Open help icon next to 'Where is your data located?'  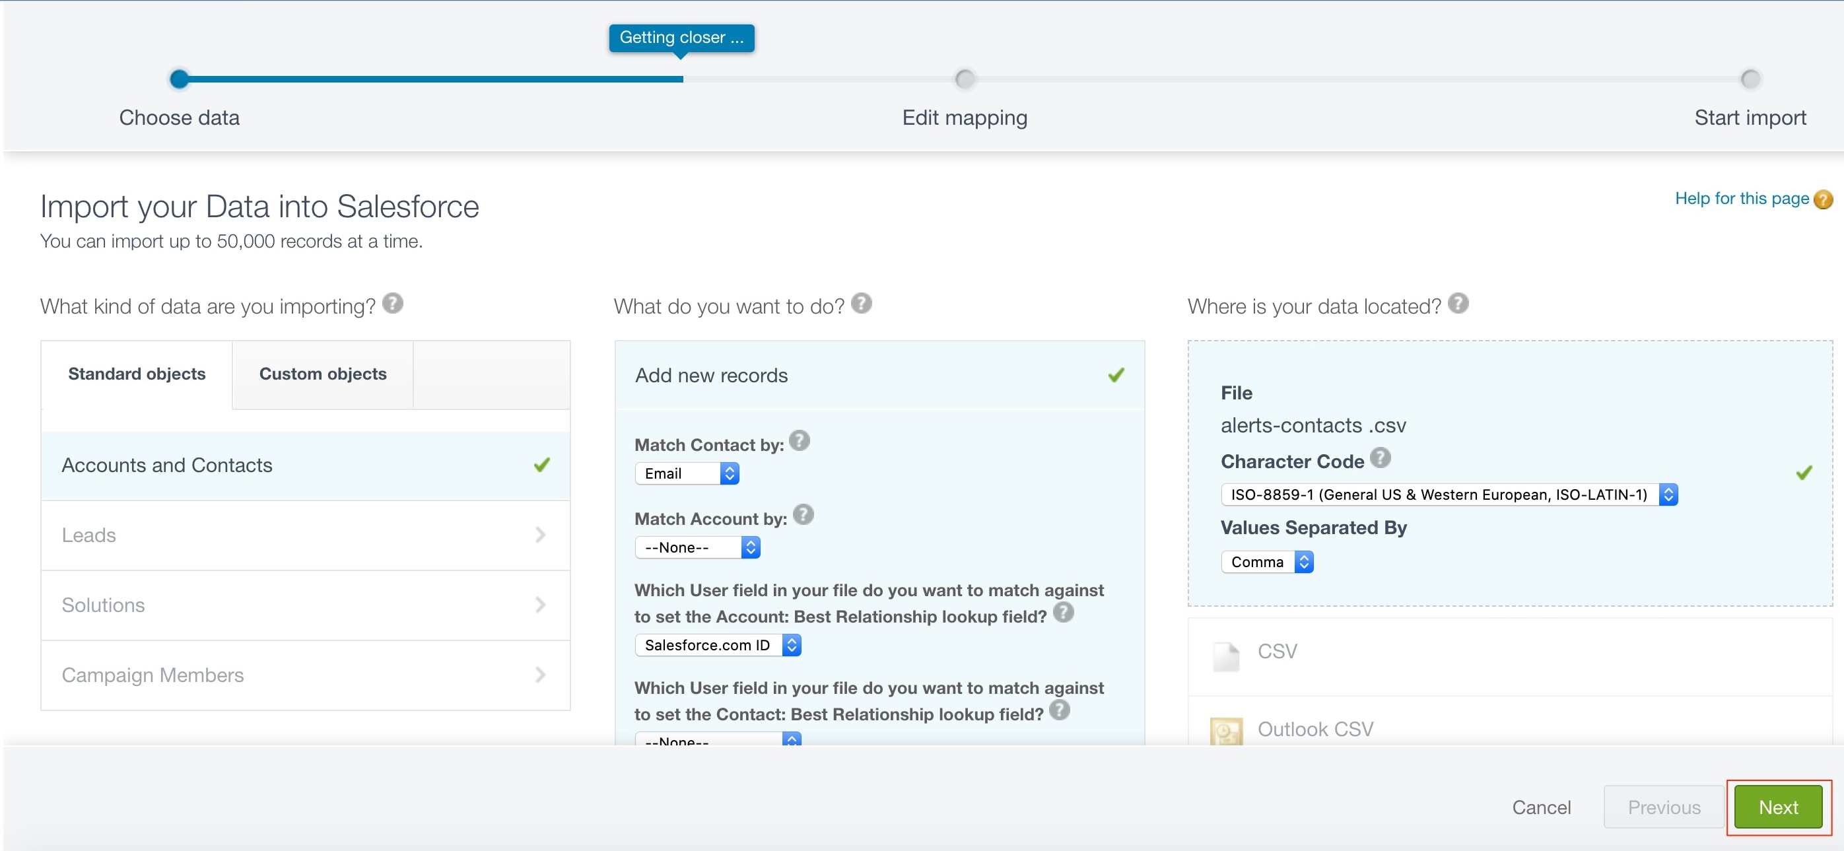[x=1458, y=304]
